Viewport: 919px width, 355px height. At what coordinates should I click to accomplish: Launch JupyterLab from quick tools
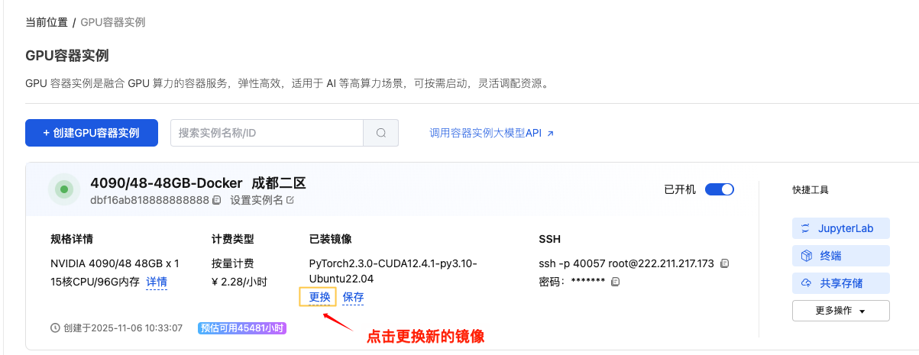(x=840, y=228)
